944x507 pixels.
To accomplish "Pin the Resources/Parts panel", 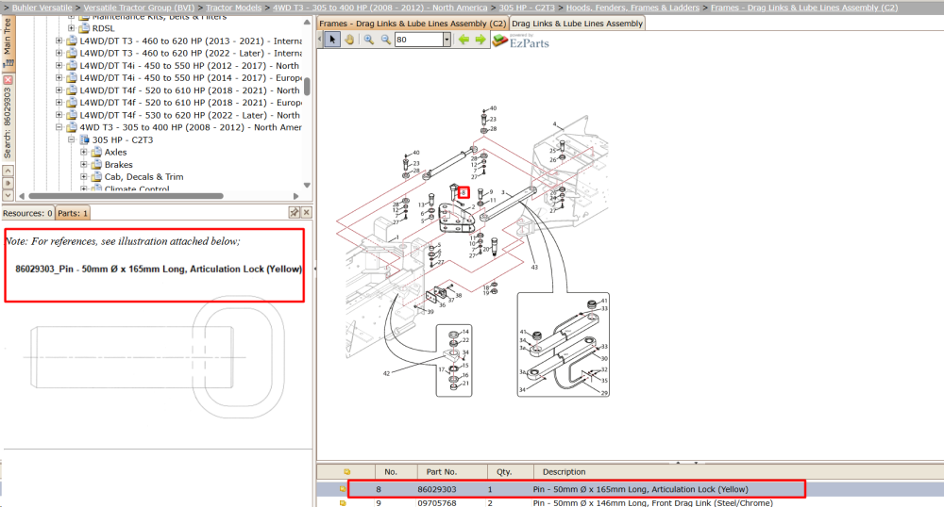I will tap(294, 213).
